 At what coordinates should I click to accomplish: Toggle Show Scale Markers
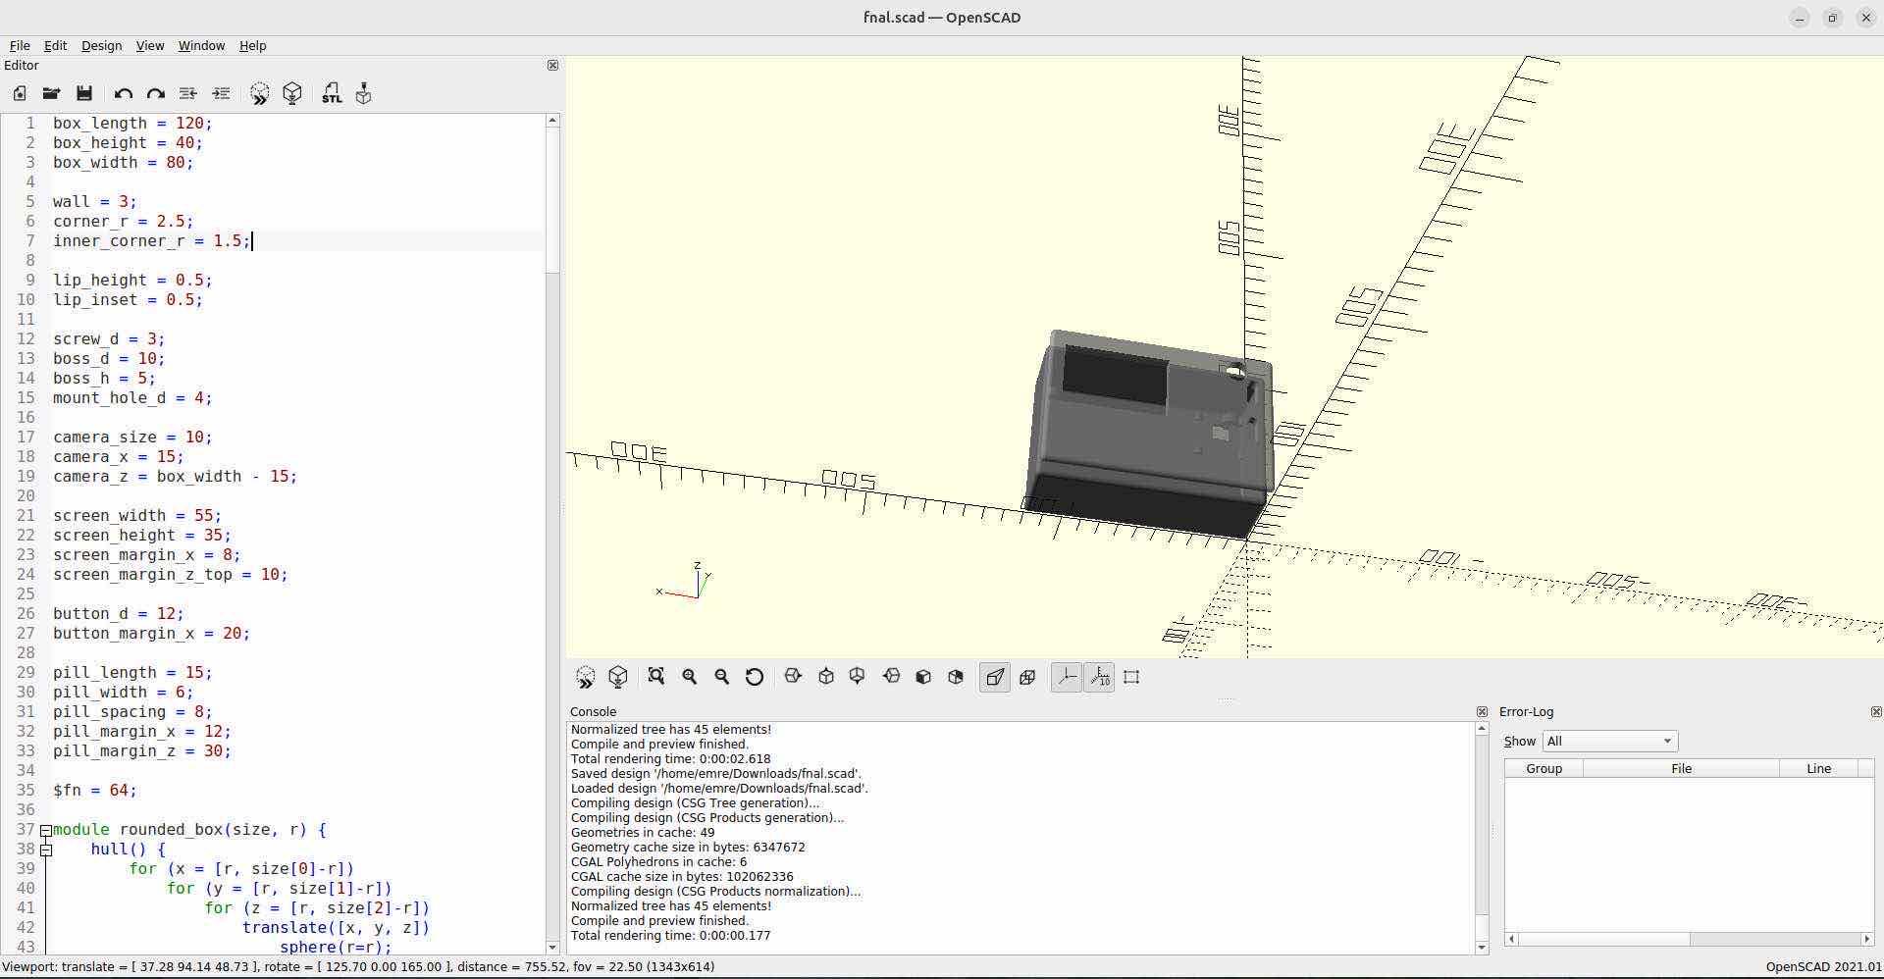(x=1099, y=677)
